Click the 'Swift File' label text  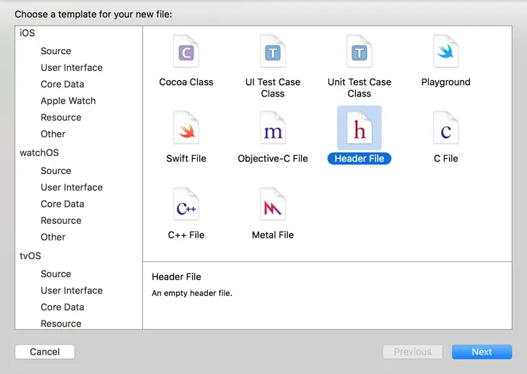click(x=186, y=158)
